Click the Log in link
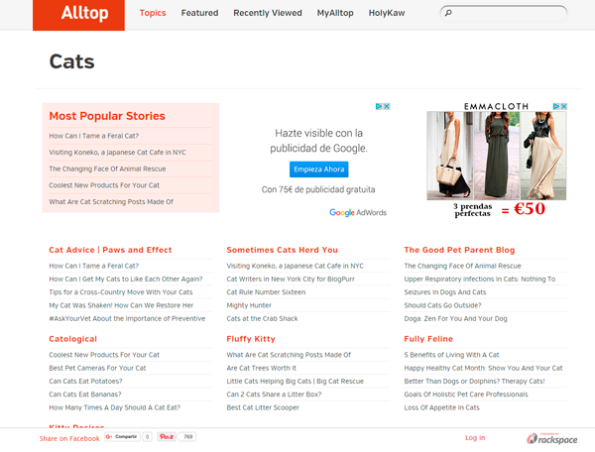This screenshot has height=452, width=595. [475, 437]
